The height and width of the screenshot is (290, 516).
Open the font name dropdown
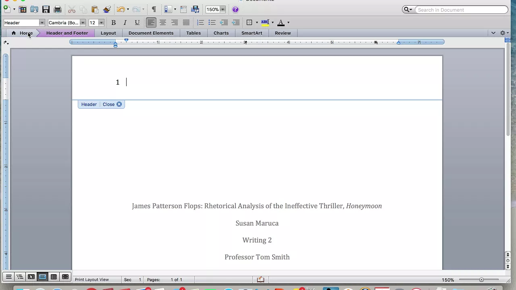pos(83,23)
